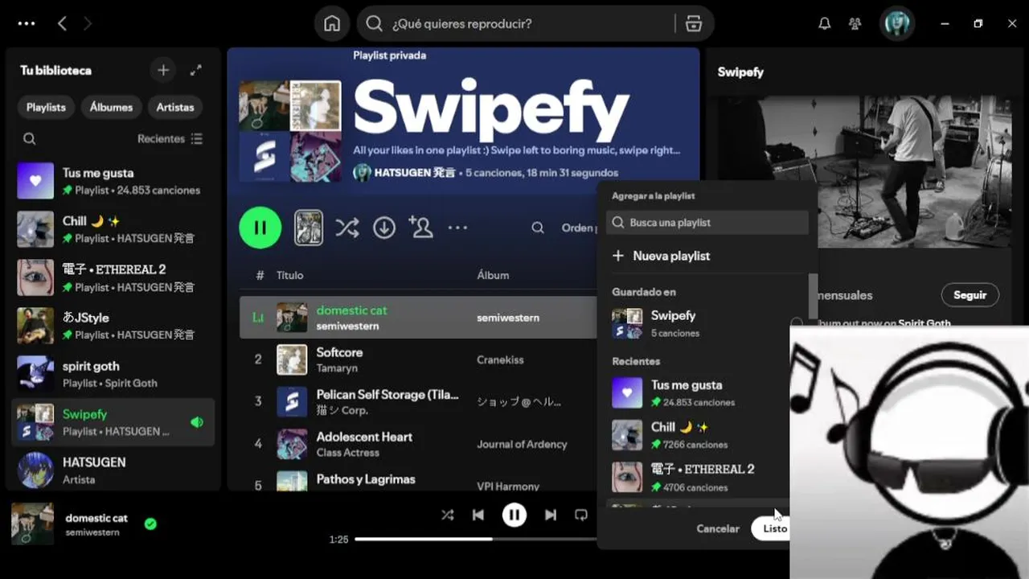1029x579 pixels.
Task: Open friend activity icon
Action: coord(855,23)
